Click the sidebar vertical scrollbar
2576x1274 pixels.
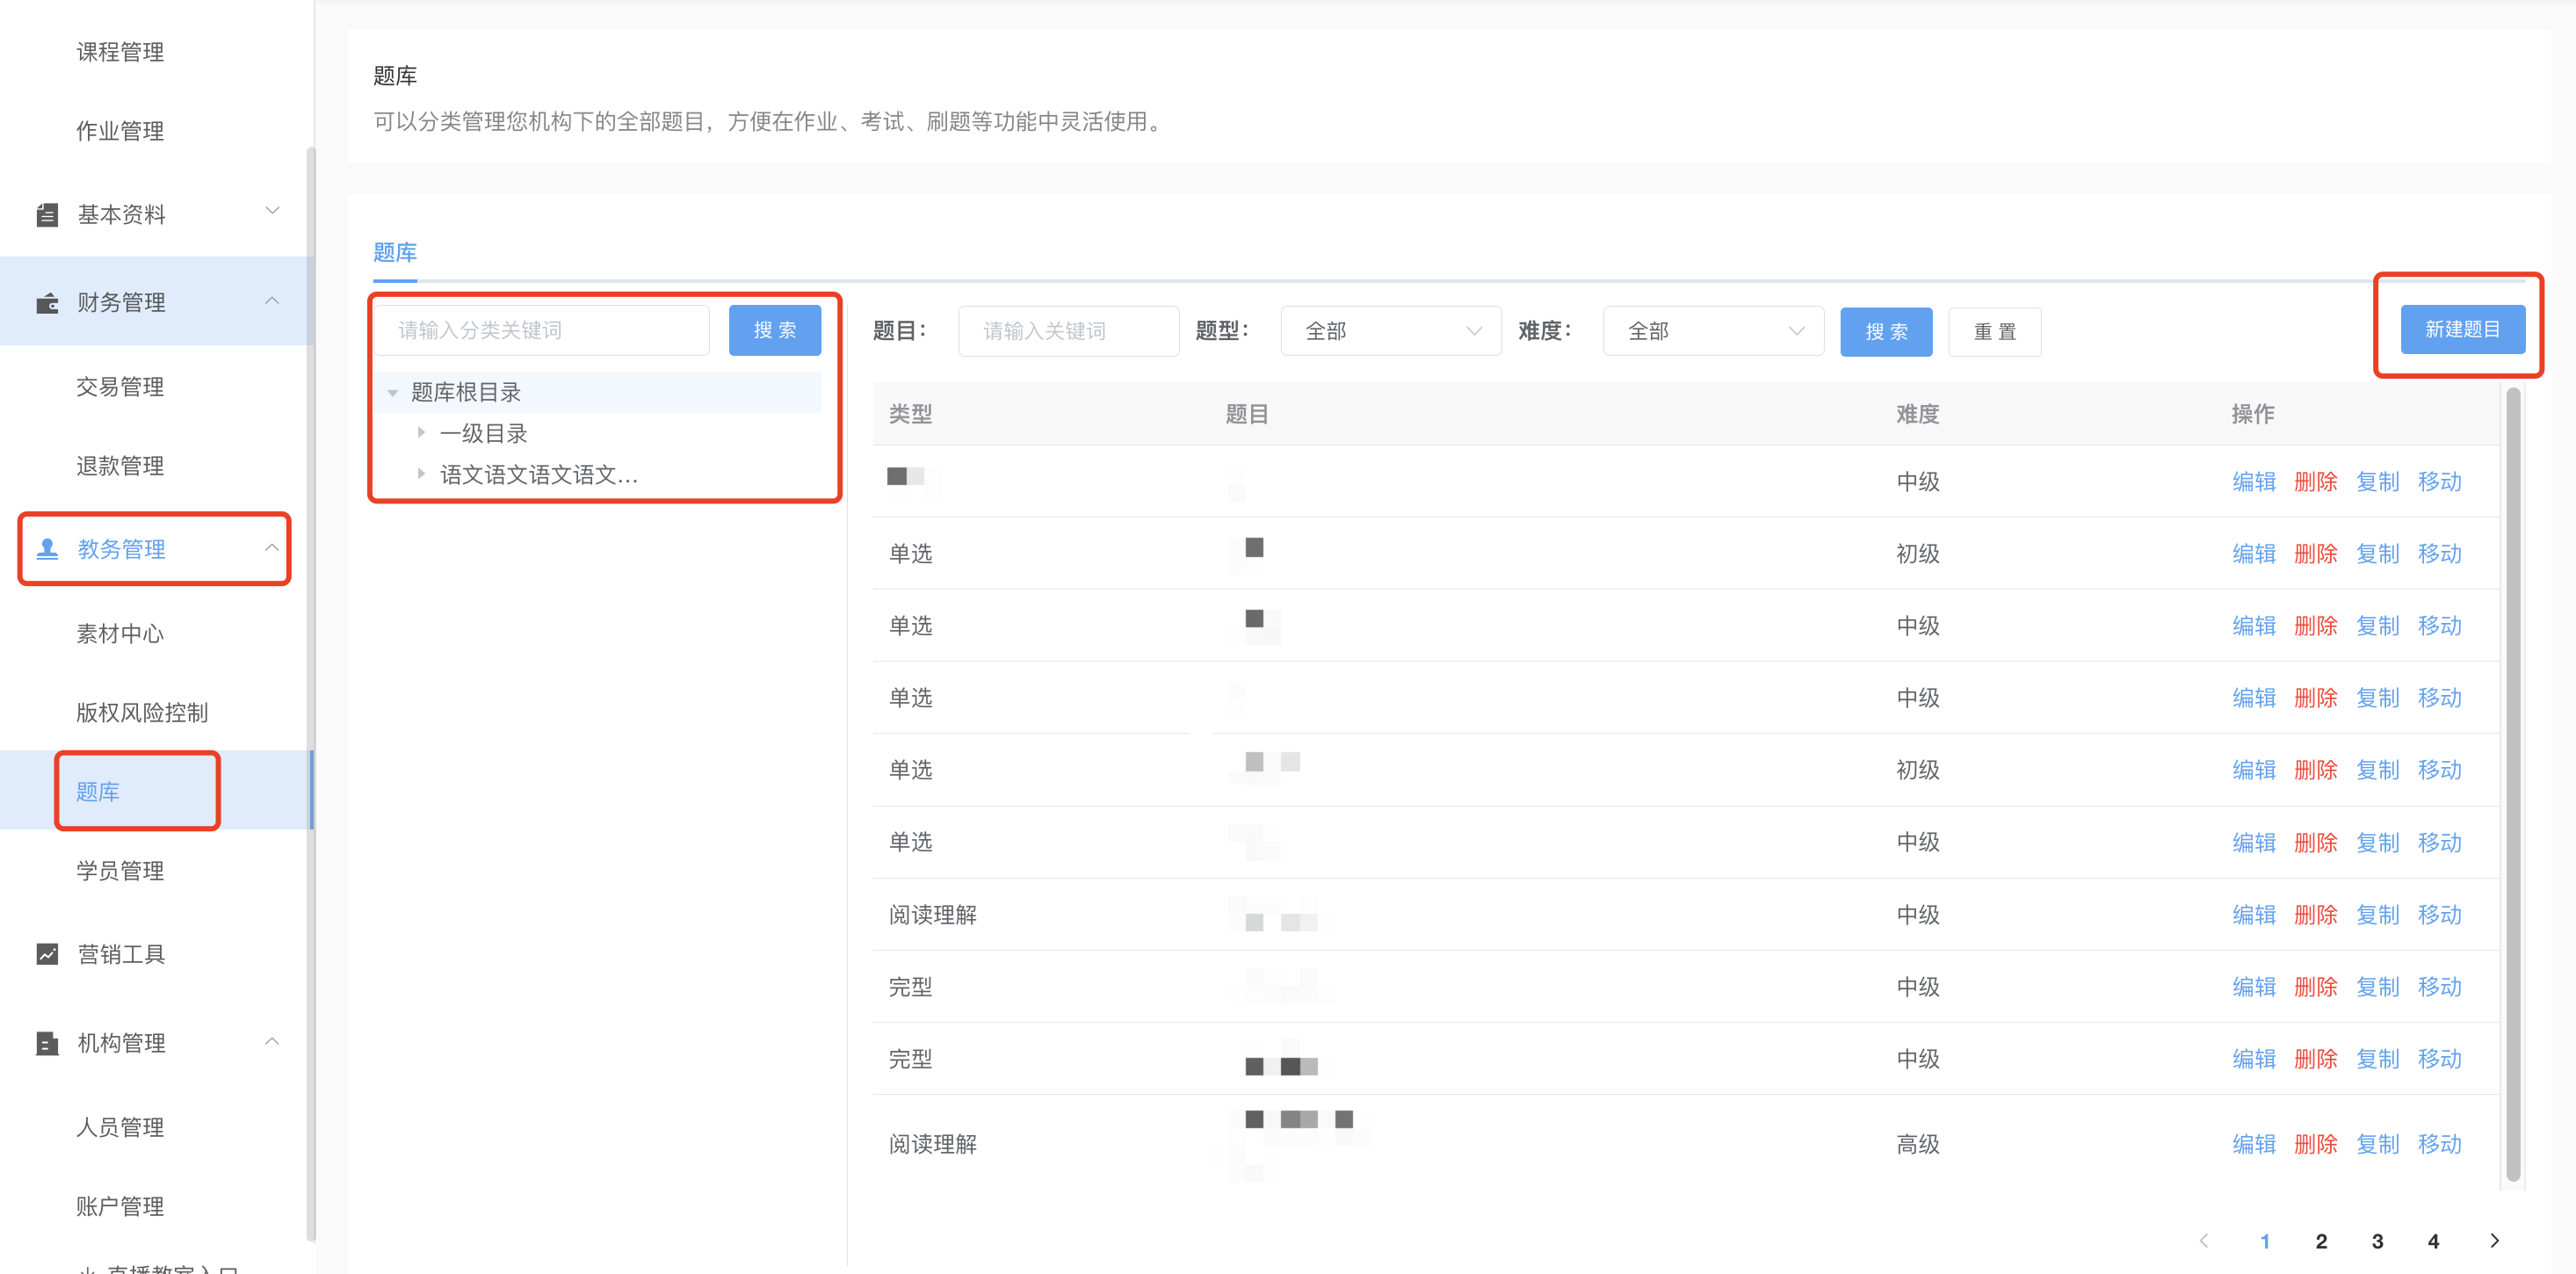[x=310, y=694]
